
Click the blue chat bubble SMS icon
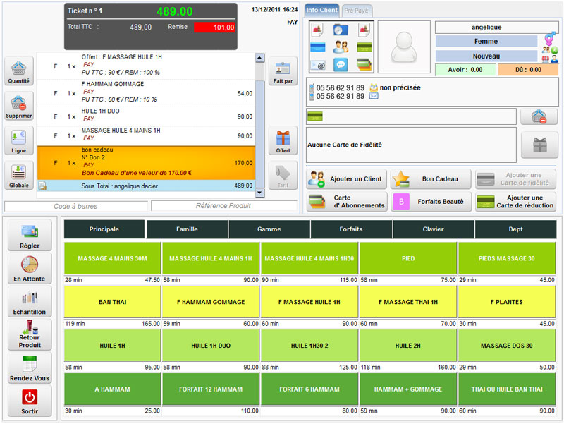click(341, 65)
